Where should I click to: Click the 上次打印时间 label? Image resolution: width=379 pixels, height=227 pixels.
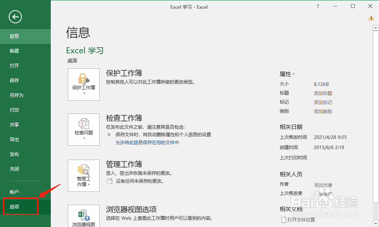pyautogui.click(x=293, y=158)
